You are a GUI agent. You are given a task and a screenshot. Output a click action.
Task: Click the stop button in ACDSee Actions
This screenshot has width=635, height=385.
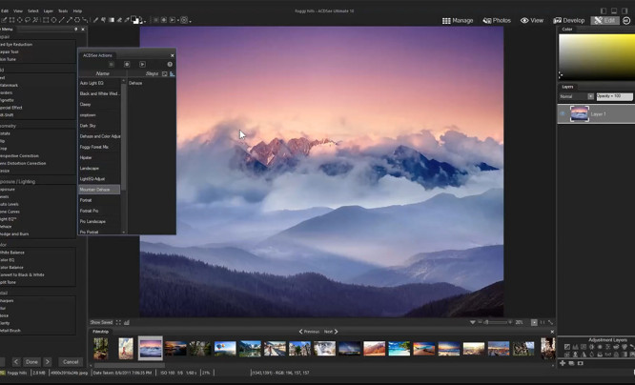click(112, 65)
